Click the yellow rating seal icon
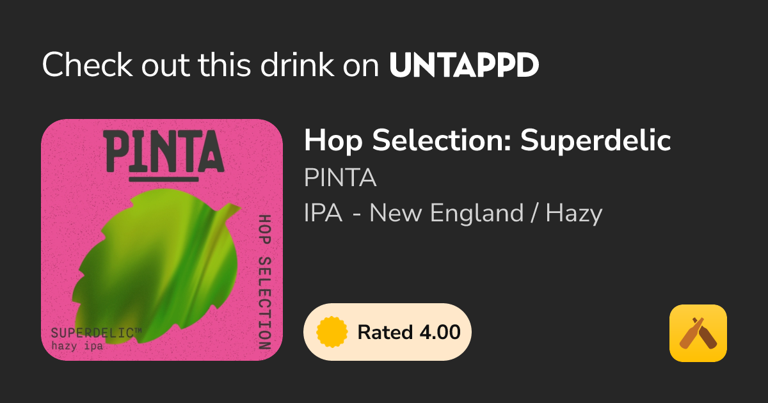 (x=332, y=332)
